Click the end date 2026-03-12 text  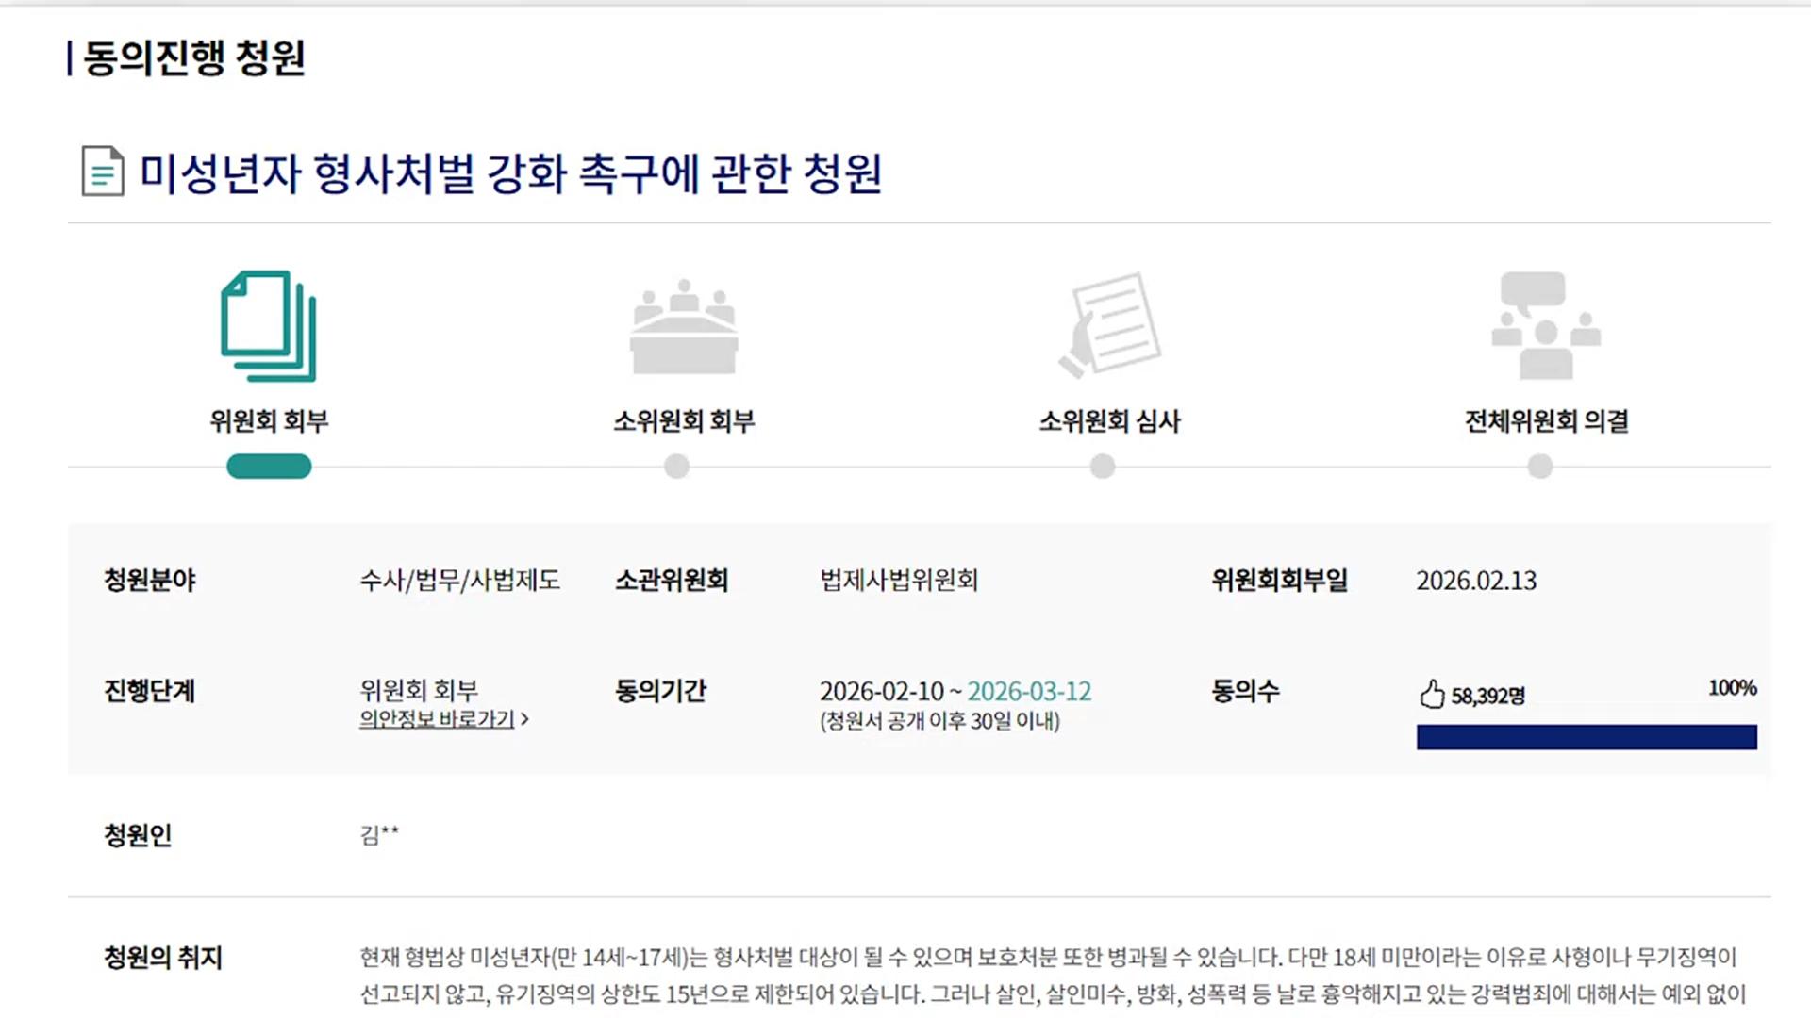pyautogui.click(x=1029, y=691)
